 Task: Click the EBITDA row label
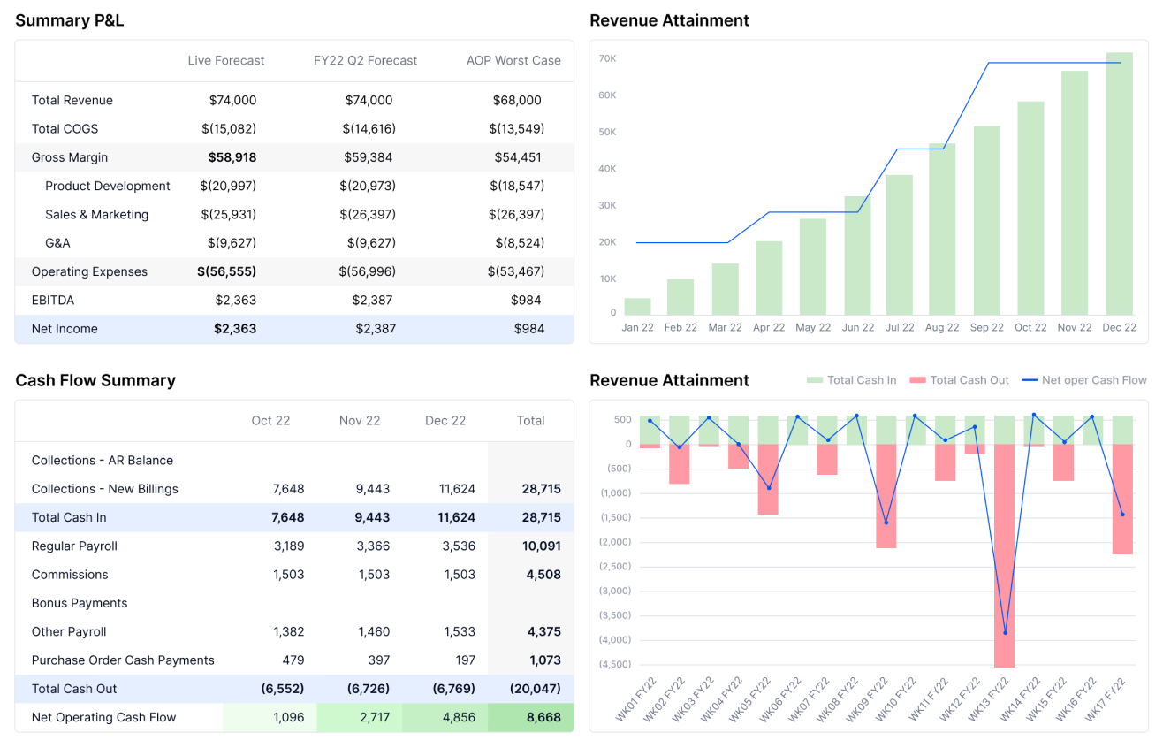pyautogui.click(x=53, y=301)
